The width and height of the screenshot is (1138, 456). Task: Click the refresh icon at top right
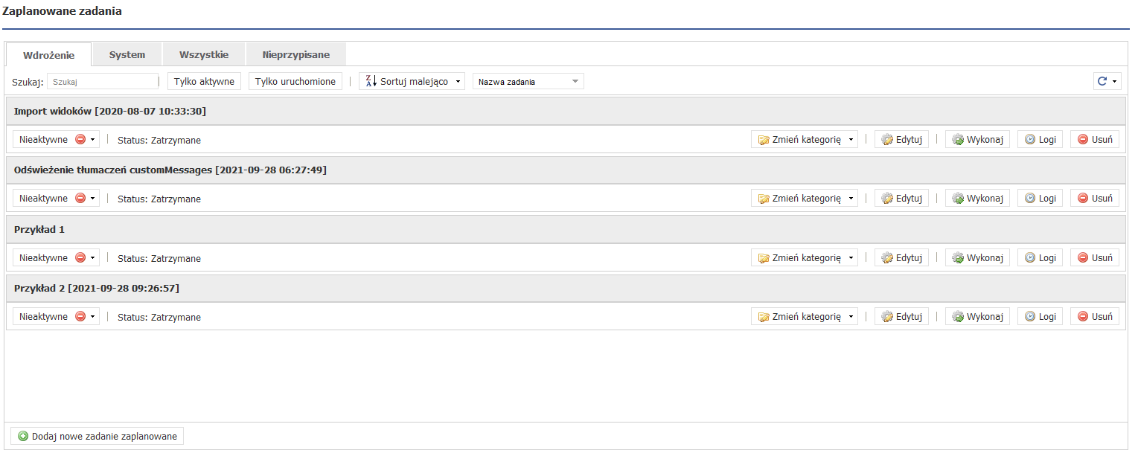click(x=1102, y=81)
